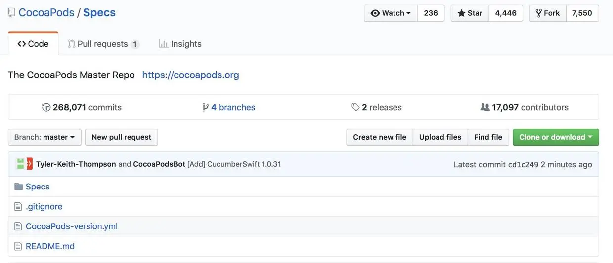613x263 pixels.
Task: Click the commits history clock icon
Action: (46, 107)
